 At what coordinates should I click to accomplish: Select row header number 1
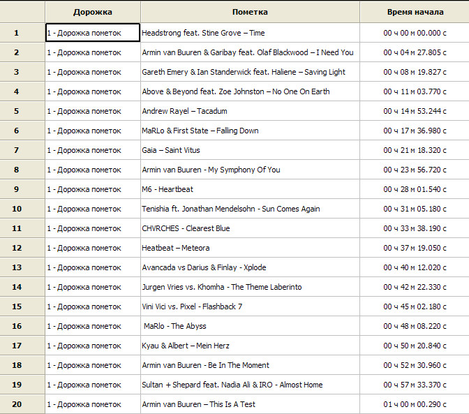[22, 33]
